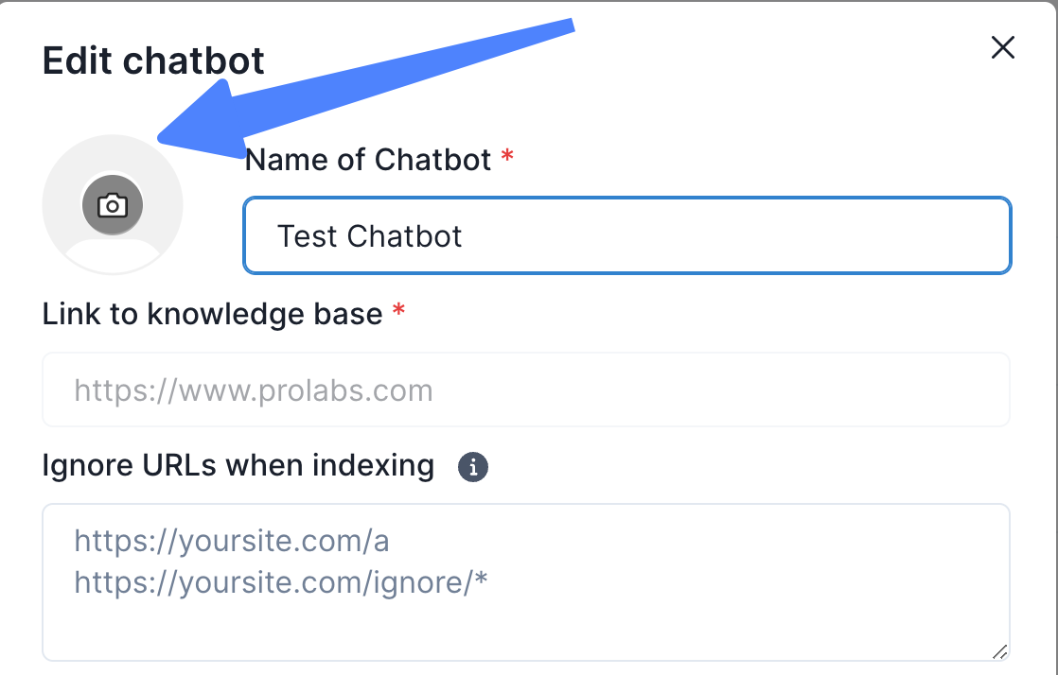Click the https://yoursite.com/a placeholder line

point(232,542)
